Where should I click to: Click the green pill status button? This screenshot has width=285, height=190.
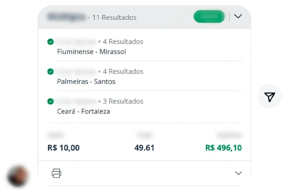(x=209, y=17)
